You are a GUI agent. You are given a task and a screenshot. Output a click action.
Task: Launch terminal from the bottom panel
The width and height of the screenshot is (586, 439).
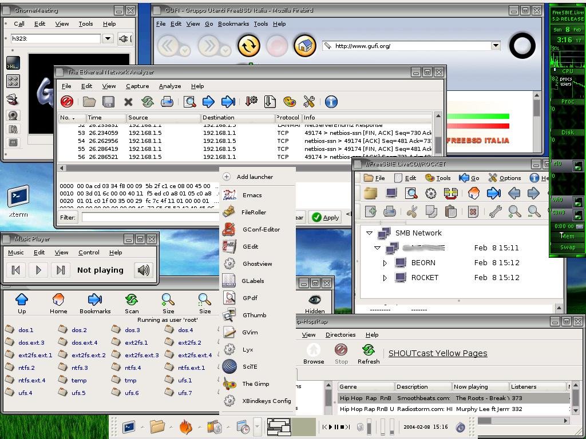tap(129, 426)
